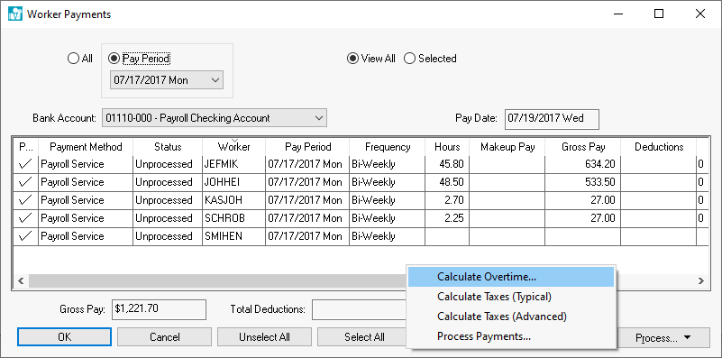Toggle the checkmark for worker SMIHEN
Screen dimensions: 722x358
[x=25, y=236]
